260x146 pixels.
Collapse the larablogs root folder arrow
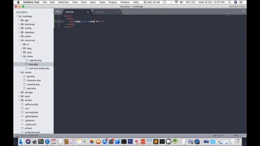click(17, 16)
